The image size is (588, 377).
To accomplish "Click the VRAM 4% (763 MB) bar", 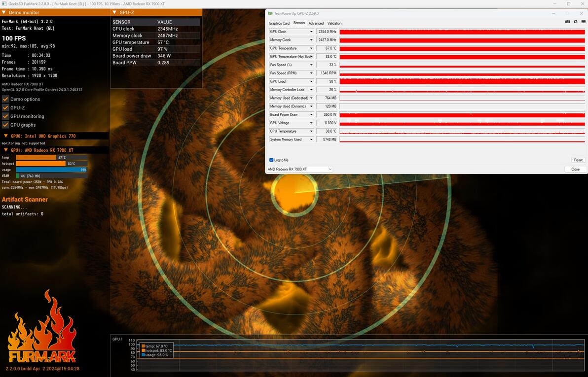I will pyautogui.click(x=51, y=176).
